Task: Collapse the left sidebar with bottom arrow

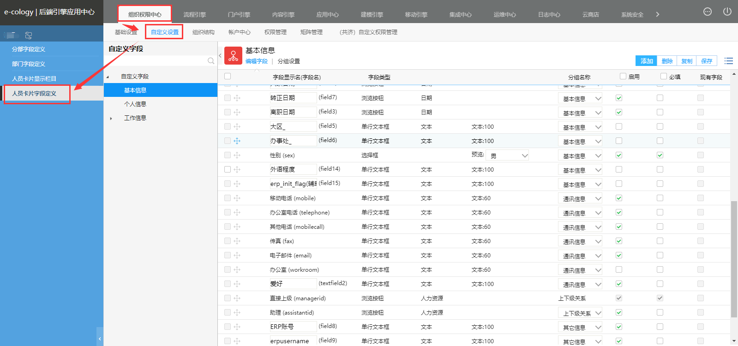Action: [x=100, y=339]
